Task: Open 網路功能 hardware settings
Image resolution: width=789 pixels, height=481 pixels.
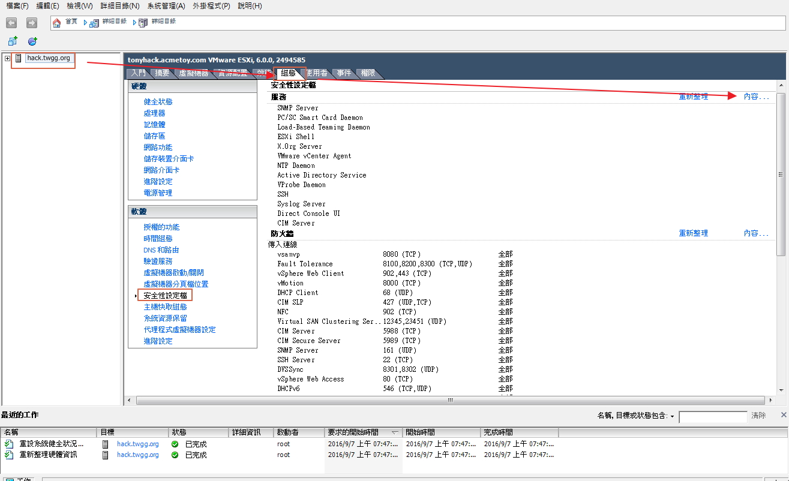Action: click(158, 148)
